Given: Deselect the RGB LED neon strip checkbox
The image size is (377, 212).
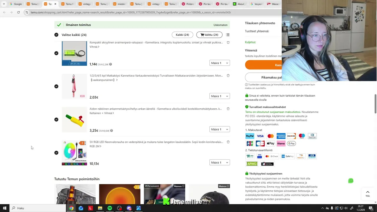Looking at the screenshot, I should click(x=56, y=153).
